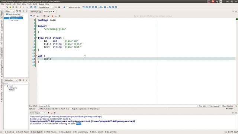
Task: Open the View menu
Action: (24, 4)
